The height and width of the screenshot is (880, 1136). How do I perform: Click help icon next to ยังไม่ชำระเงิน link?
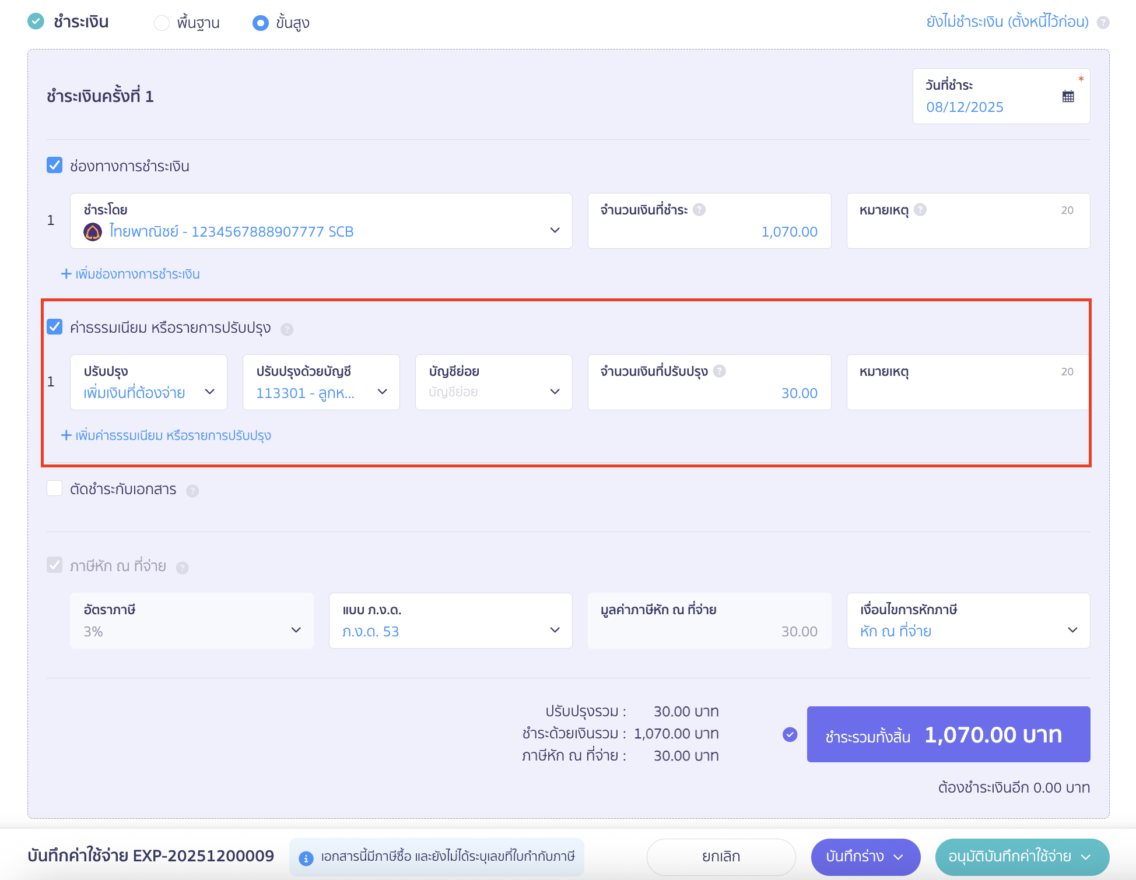pos(1103,23)
